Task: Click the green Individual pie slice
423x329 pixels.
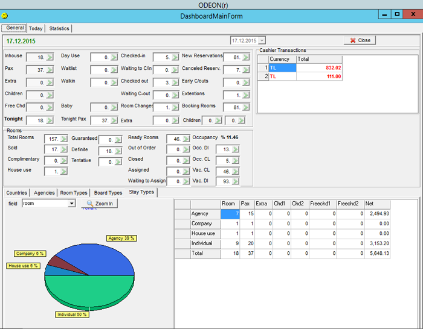Action: 89,292
